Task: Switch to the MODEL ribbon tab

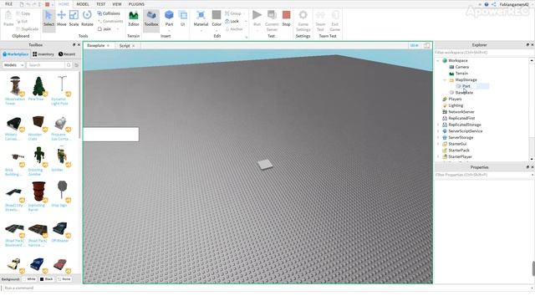Action: click(83, 4)
